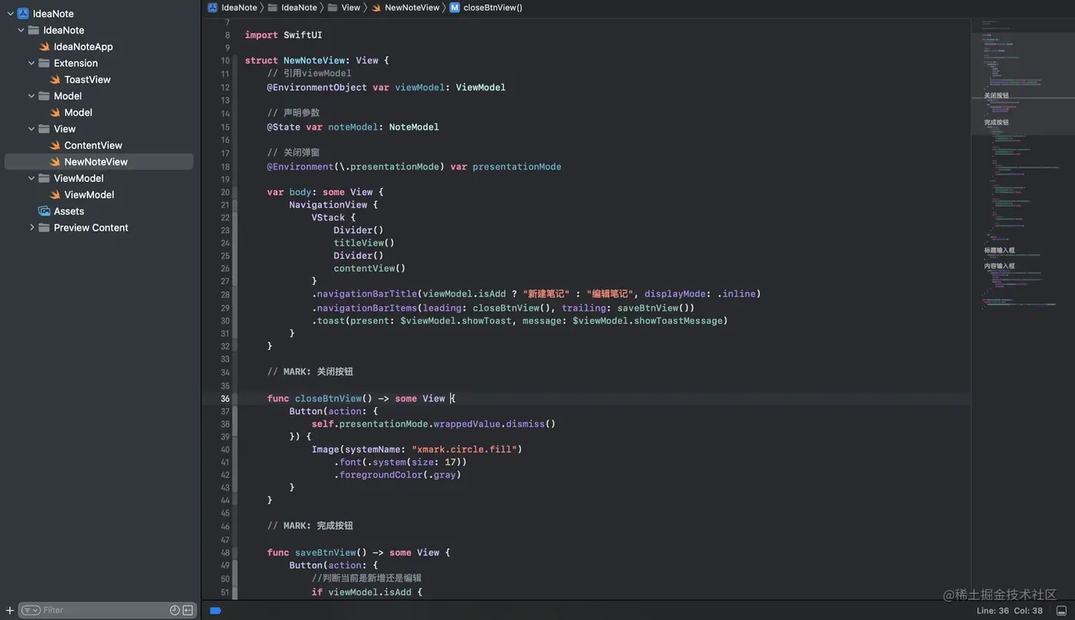
Task: Open closeBtnView() method jump bar menu
Action: [x=492, y=8]
